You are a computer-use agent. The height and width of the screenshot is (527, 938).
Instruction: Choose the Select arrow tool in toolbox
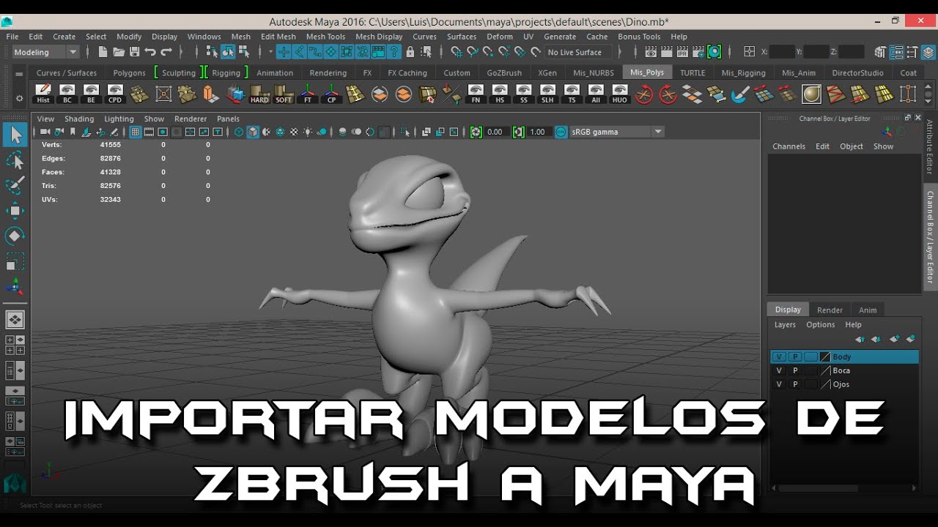[x=15, y=135]
